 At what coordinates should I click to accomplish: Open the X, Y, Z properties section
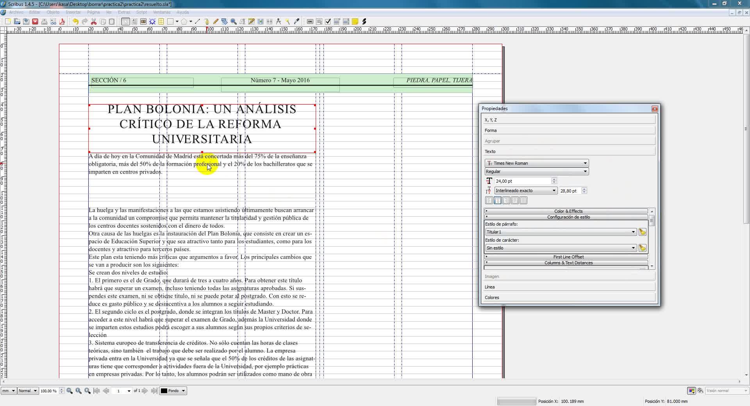pos(569,120)
